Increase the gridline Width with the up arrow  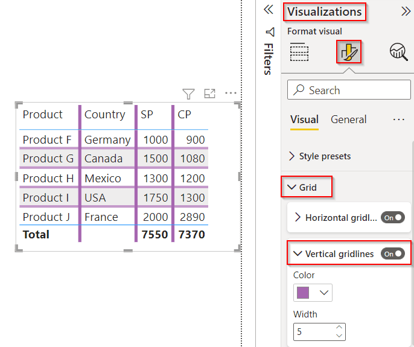pyautogui.click(x=339, y=327)
